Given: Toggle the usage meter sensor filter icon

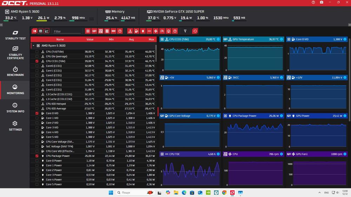Looking at the screenshot, I should pyautogui.click(x=168, y=31).
